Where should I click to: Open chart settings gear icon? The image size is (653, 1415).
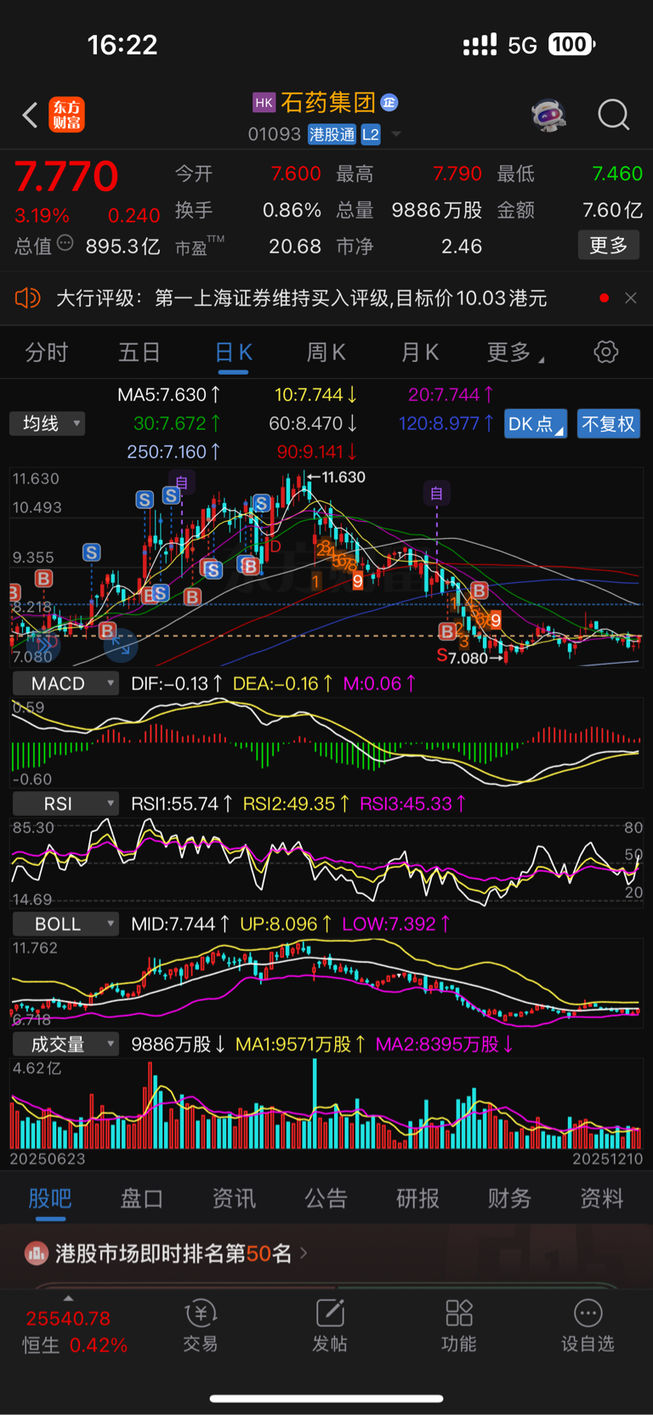(x=606, y=352)
